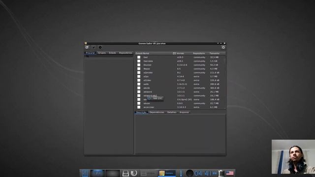Open the application menu on the panel
The height and width of the screenshot is (177, 315).
click(85, 173)
